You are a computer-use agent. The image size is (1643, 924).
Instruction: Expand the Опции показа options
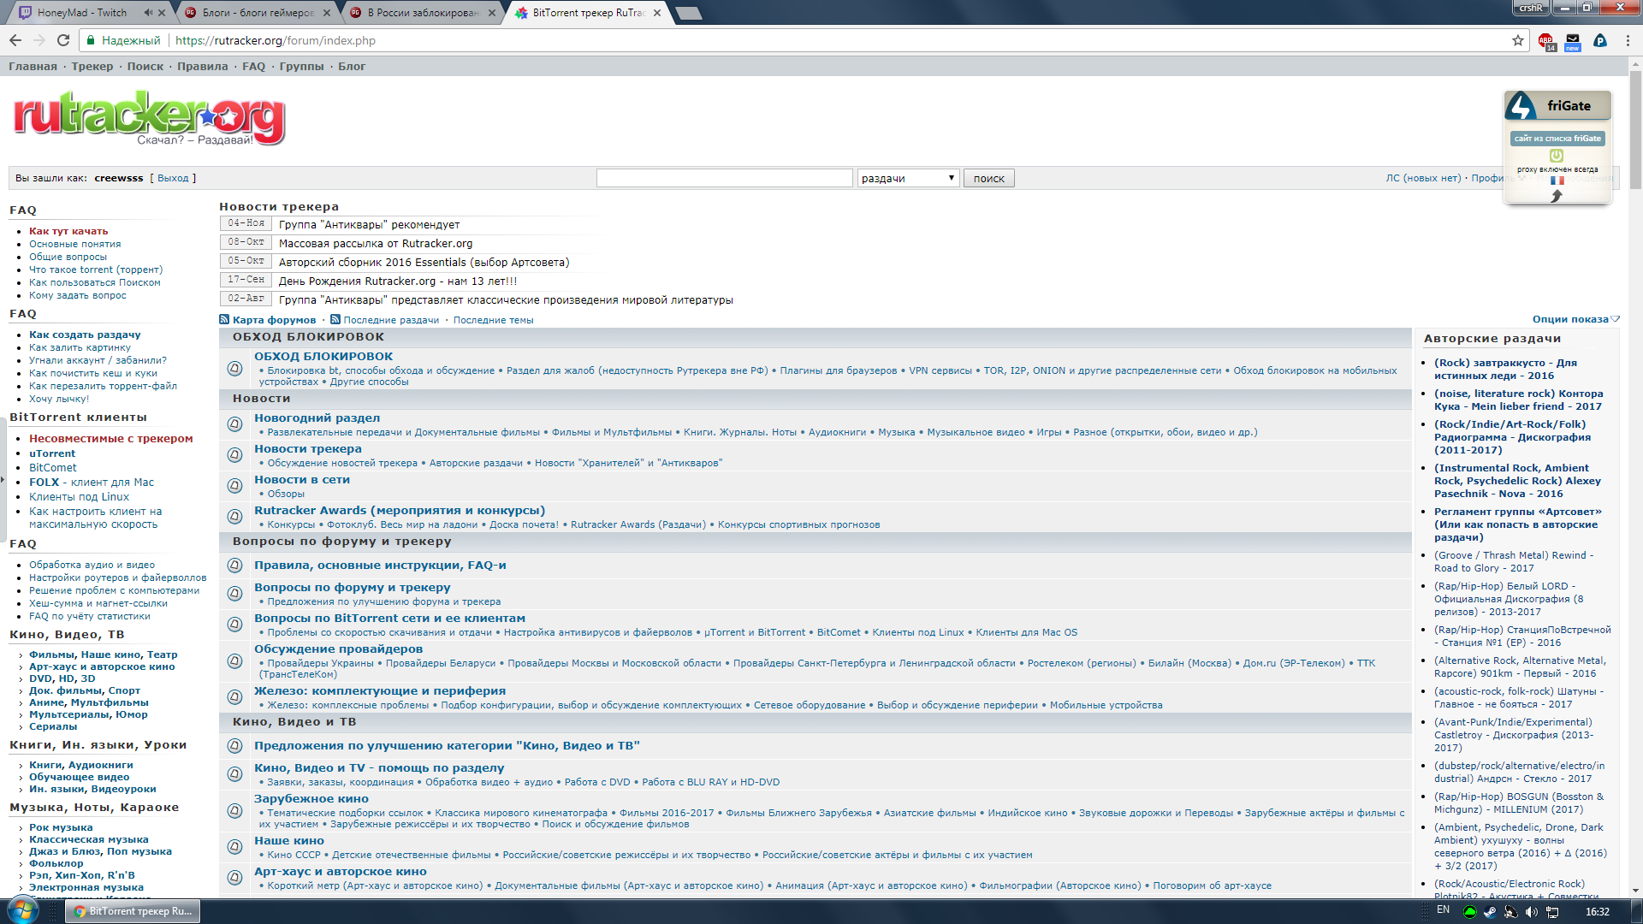(x=1575, y=319)
